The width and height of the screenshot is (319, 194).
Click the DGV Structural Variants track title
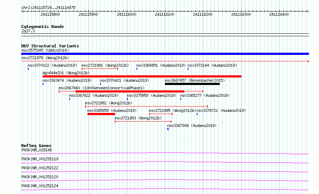click(50, 46)
